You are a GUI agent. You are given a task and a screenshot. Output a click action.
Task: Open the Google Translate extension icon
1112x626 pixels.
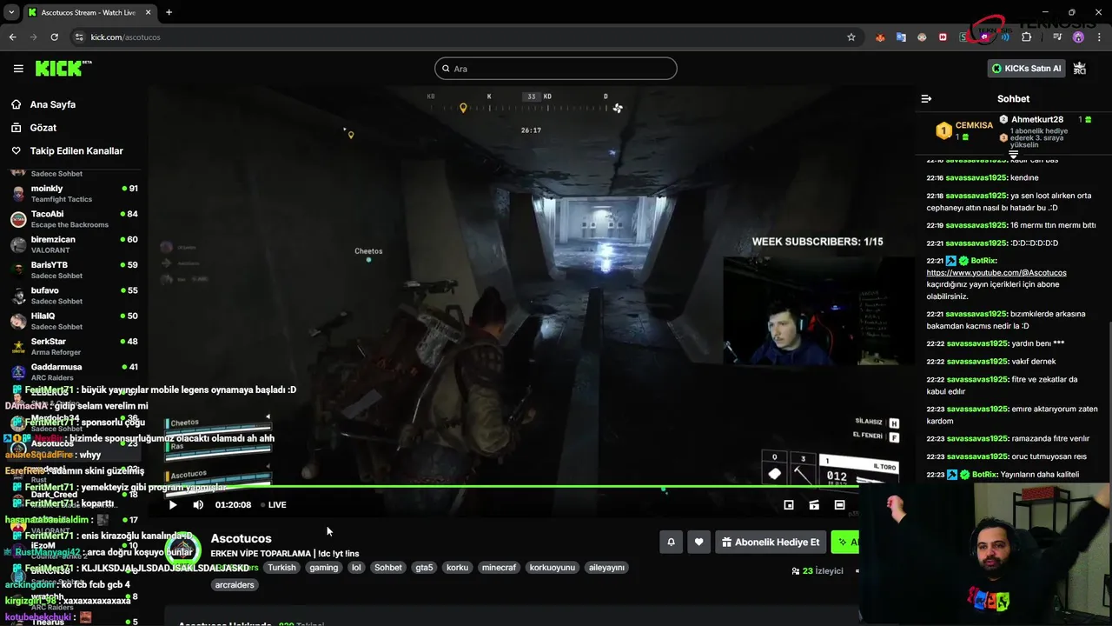(x=901, y=37)
